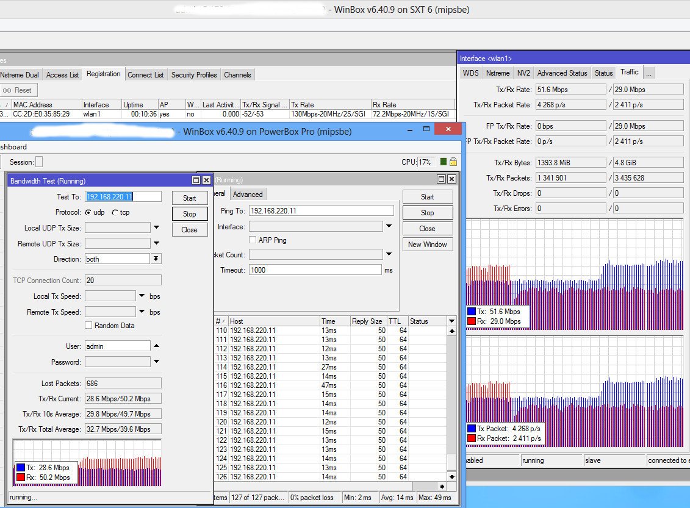Image resolution: width=690 pixels, height=508 pixels.
Task: Close the Ping sub-window via X icon
Action: (451, 179)
